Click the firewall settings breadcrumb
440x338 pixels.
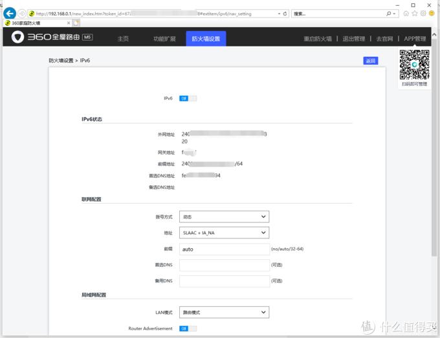(x=61, y=61)
